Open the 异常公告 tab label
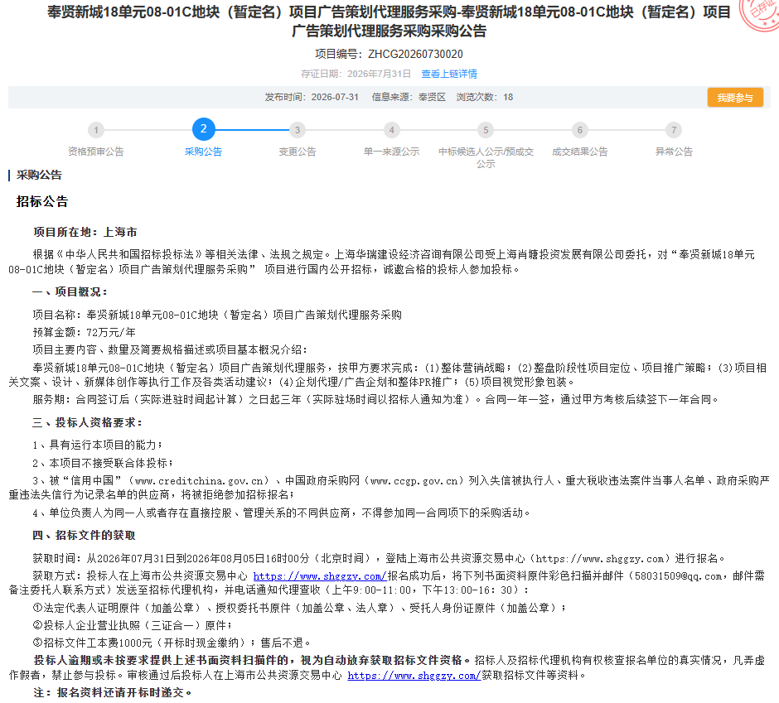Screen dimensions: 779x703 pyautogui.click(x=674, y=152)
